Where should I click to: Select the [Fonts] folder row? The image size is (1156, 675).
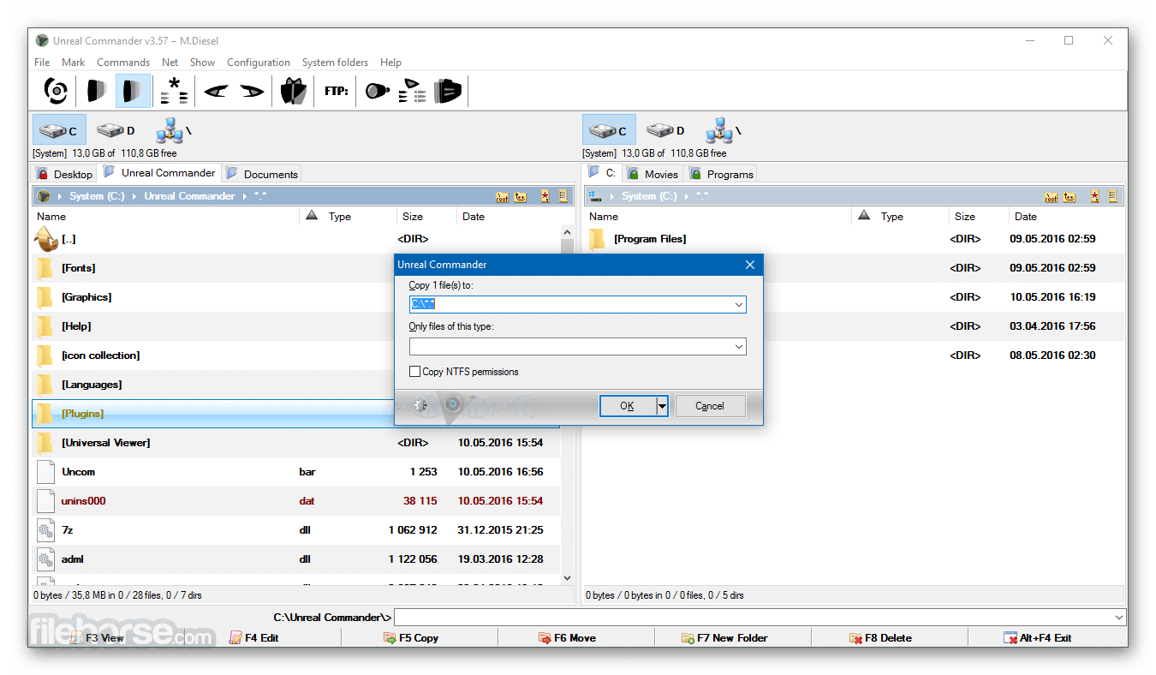pos(296,268)
